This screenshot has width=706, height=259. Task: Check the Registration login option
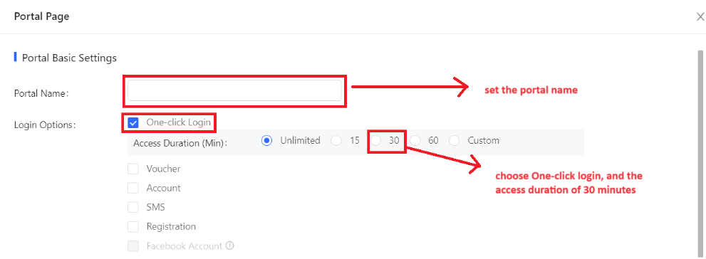(x=133, y=226)
